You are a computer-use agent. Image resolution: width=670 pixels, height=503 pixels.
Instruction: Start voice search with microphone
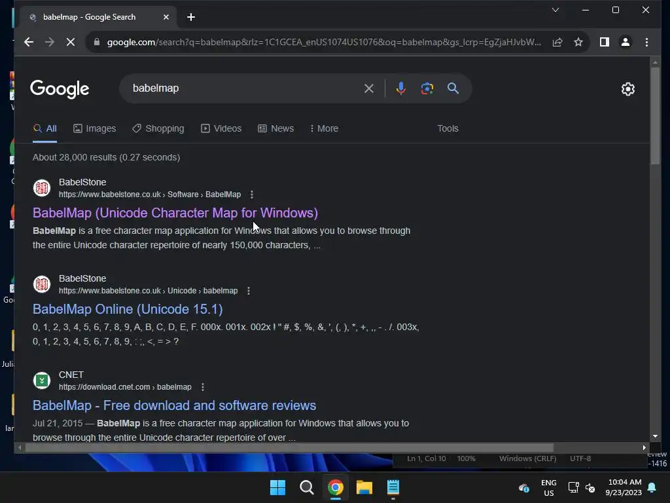[400, 88]
